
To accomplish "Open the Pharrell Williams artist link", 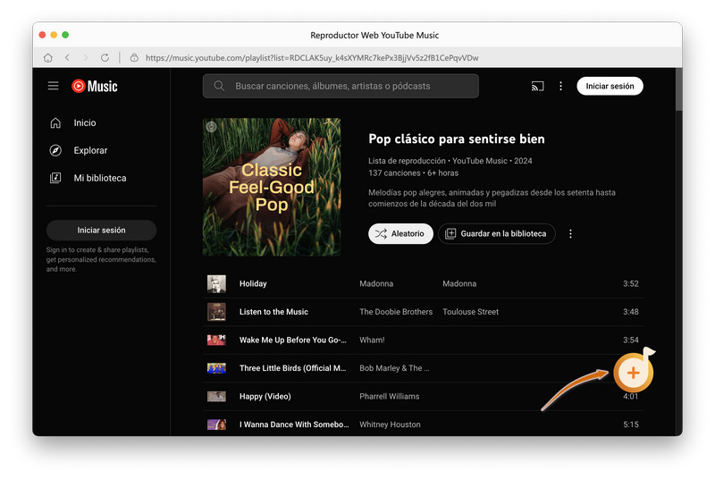I will click(x=390, y=397).
